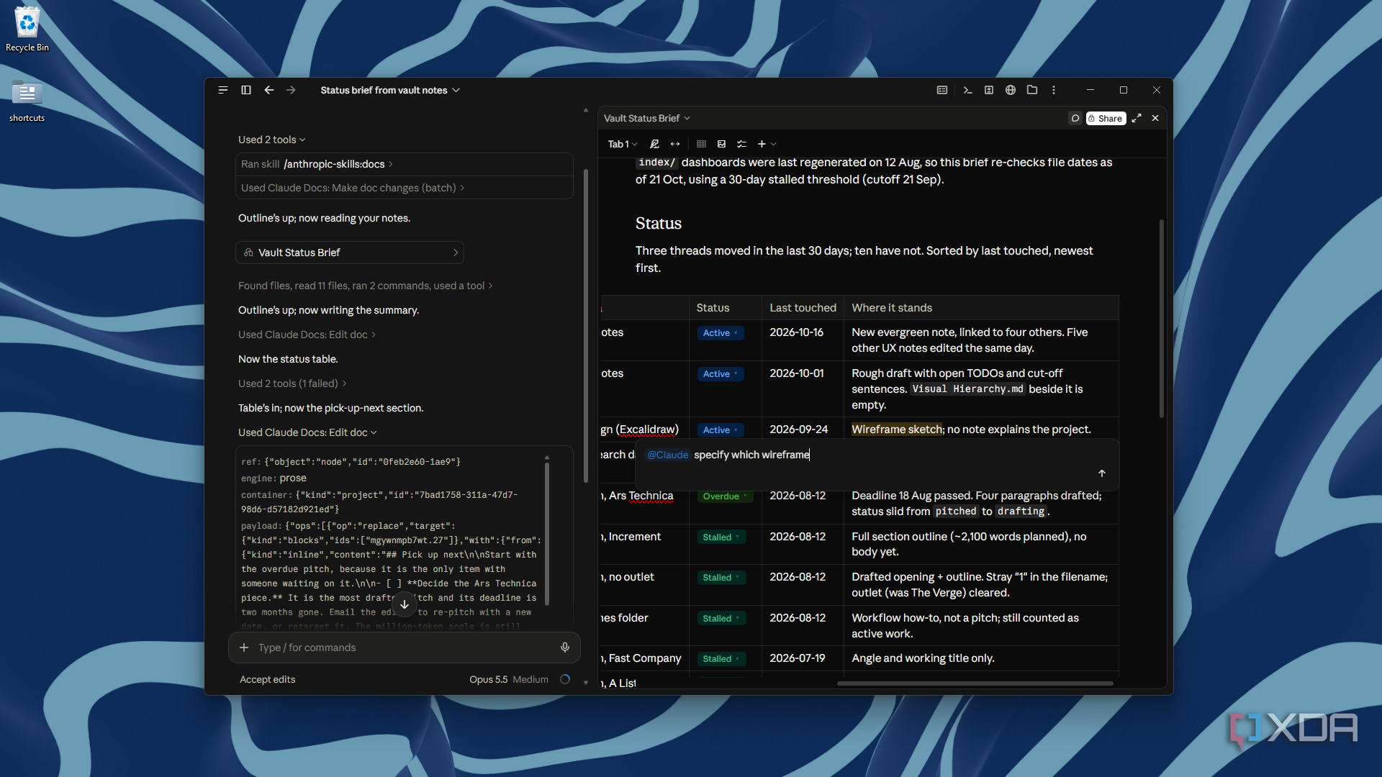The width and height of the screenshot is (1382, 777).
Task: Click the suggest-edits pen icon in doc toolbar
Action: point(654,144)
